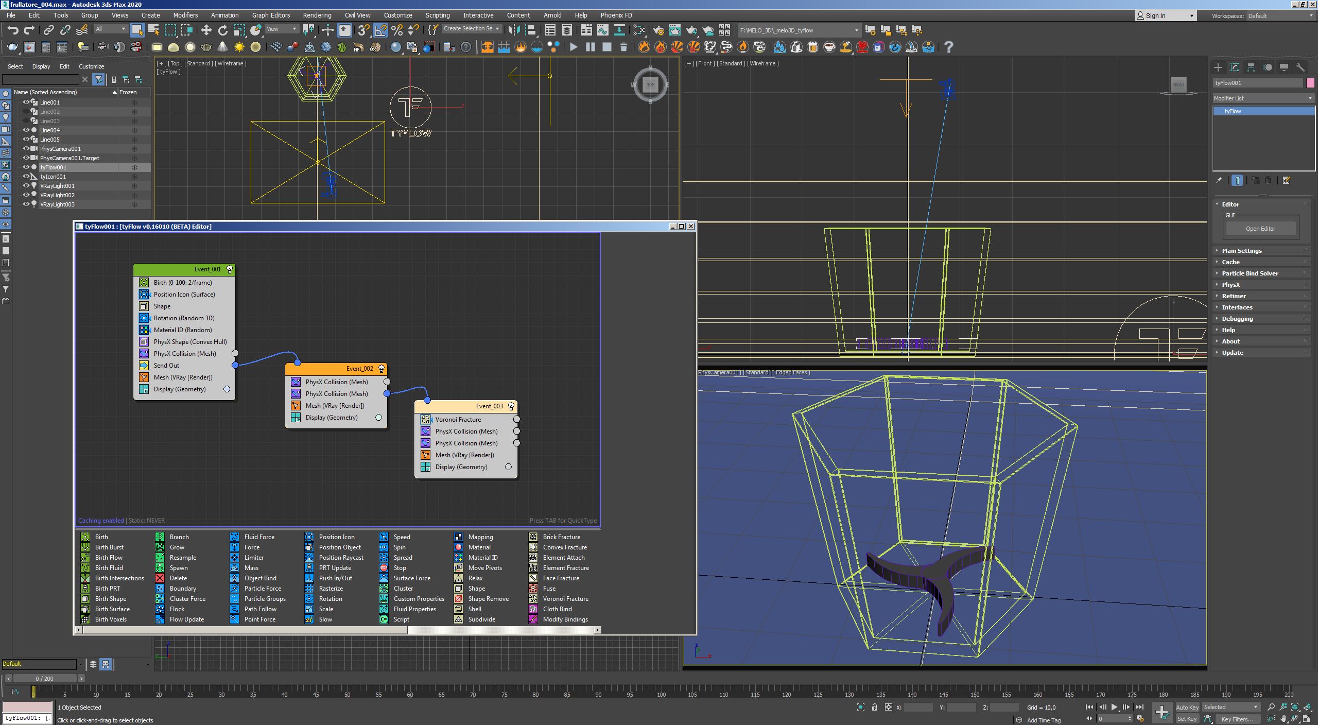Click the Voronoi Fracture operator in Event_003
The width and height of the screenshot is (1318, 725).
point(458,420)
